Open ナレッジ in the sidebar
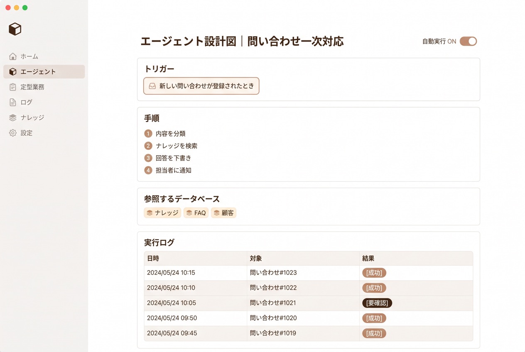Viewport: 525px width, 352px height. tap(44, 118)
